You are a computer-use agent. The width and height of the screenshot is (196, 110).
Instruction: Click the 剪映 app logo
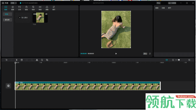5,3
